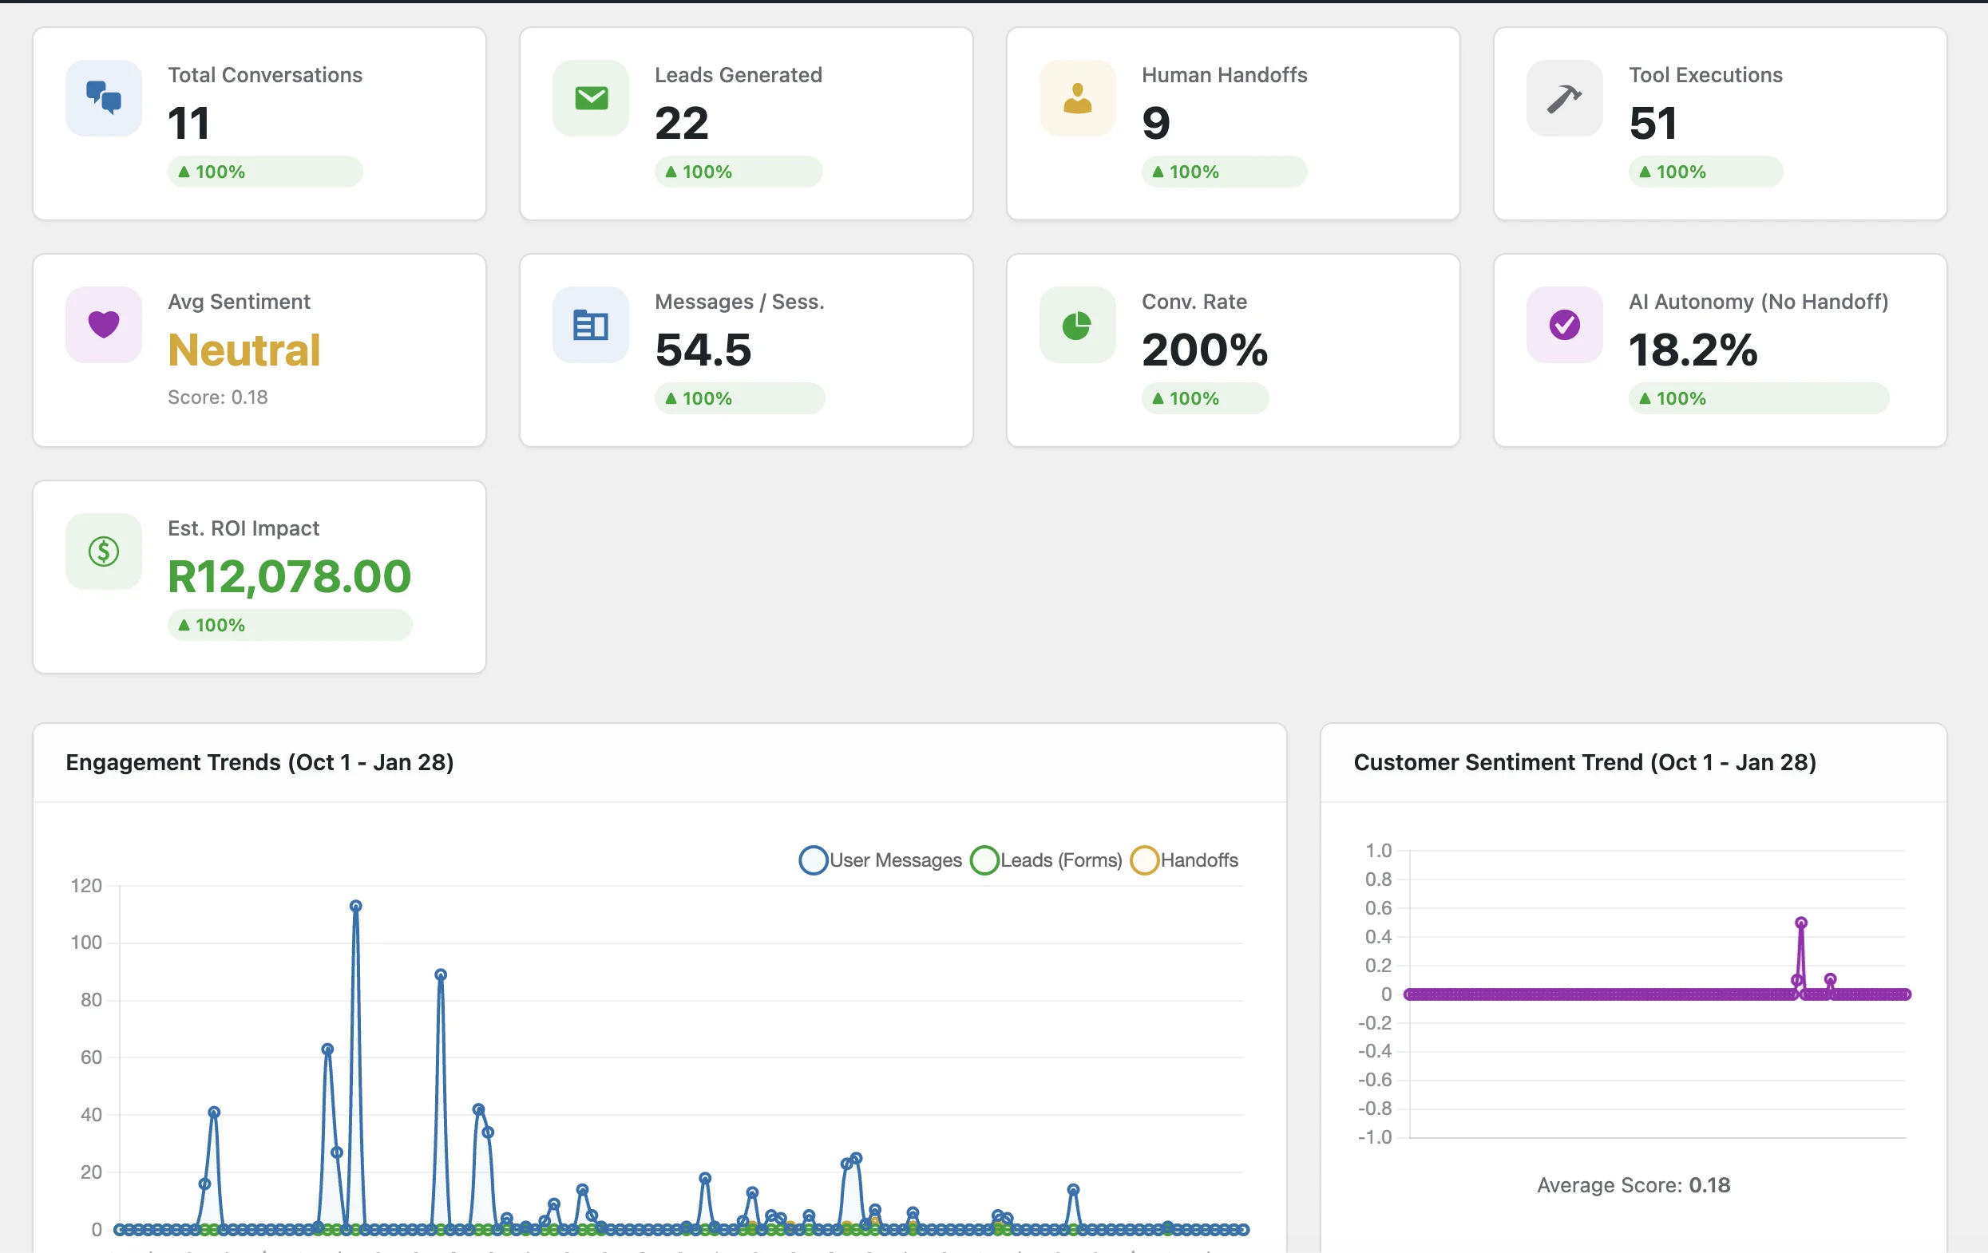Click the Engagement Trends panel heading
Viewport: 1988px width, 1253px height.
click(259, 762)
